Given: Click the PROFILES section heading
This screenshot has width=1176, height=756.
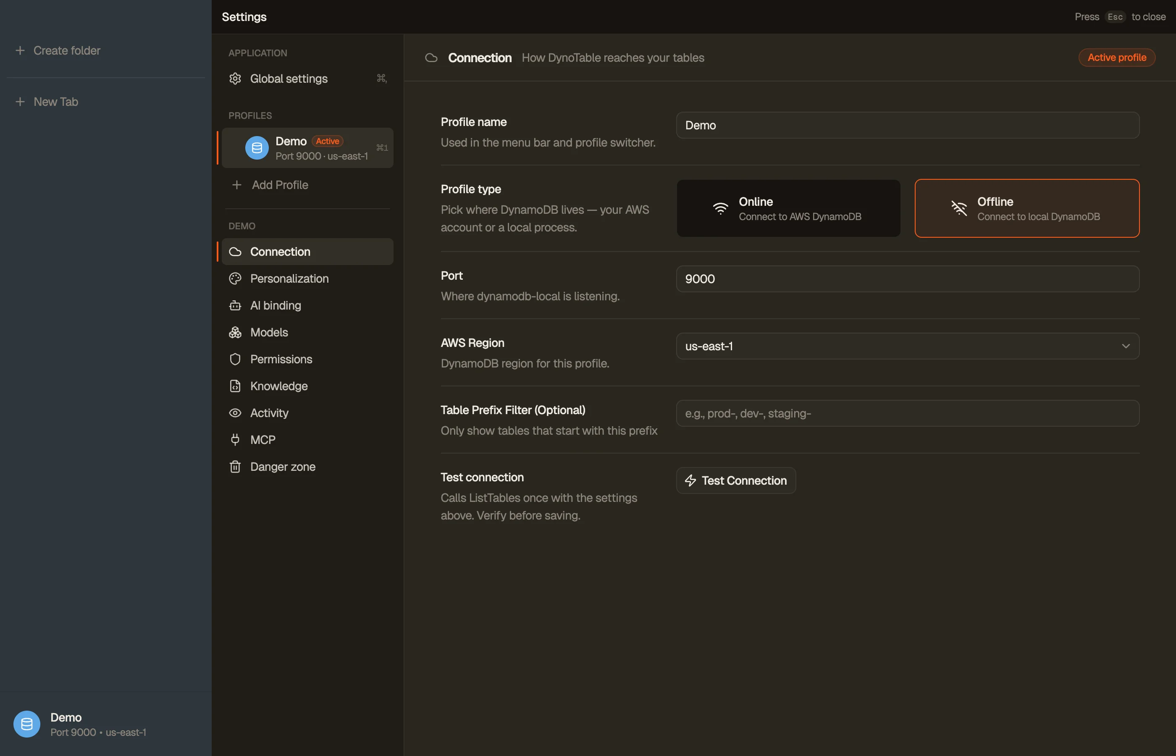Looking at the screenshot, I should 250,115.
